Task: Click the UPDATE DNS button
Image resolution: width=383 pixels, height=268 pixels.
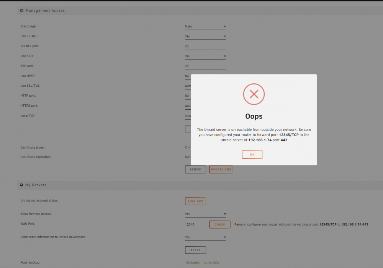Action: 221,169
